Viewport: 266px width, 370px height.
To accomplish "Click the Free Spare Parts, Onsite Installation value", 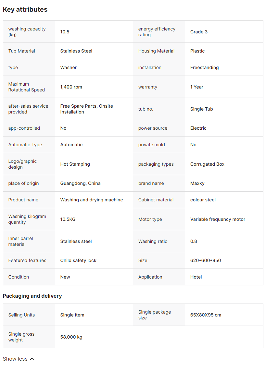I will point(86,109).
